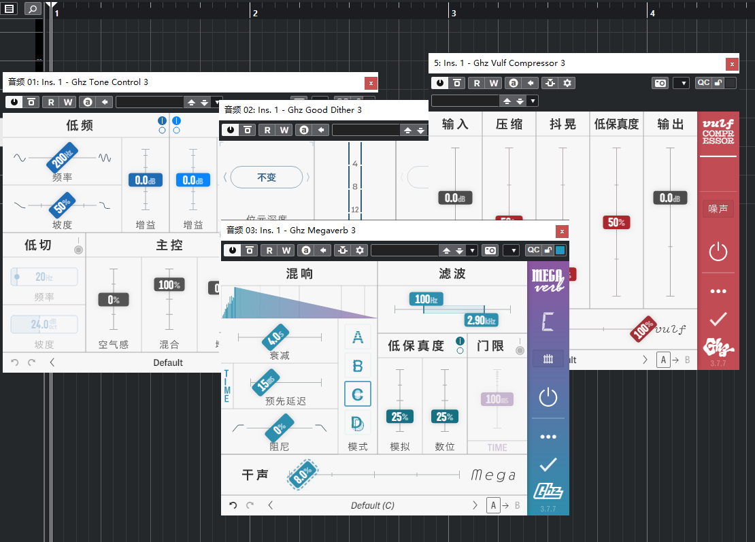Expand the Vulf Compressor preset dropdown arrow
Image resolution: width=755 pixels, height=542 pixels.
point(533,101)
